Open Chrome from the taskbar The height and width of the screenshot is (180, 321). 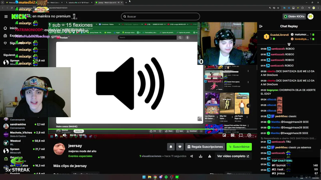[155, 177]
